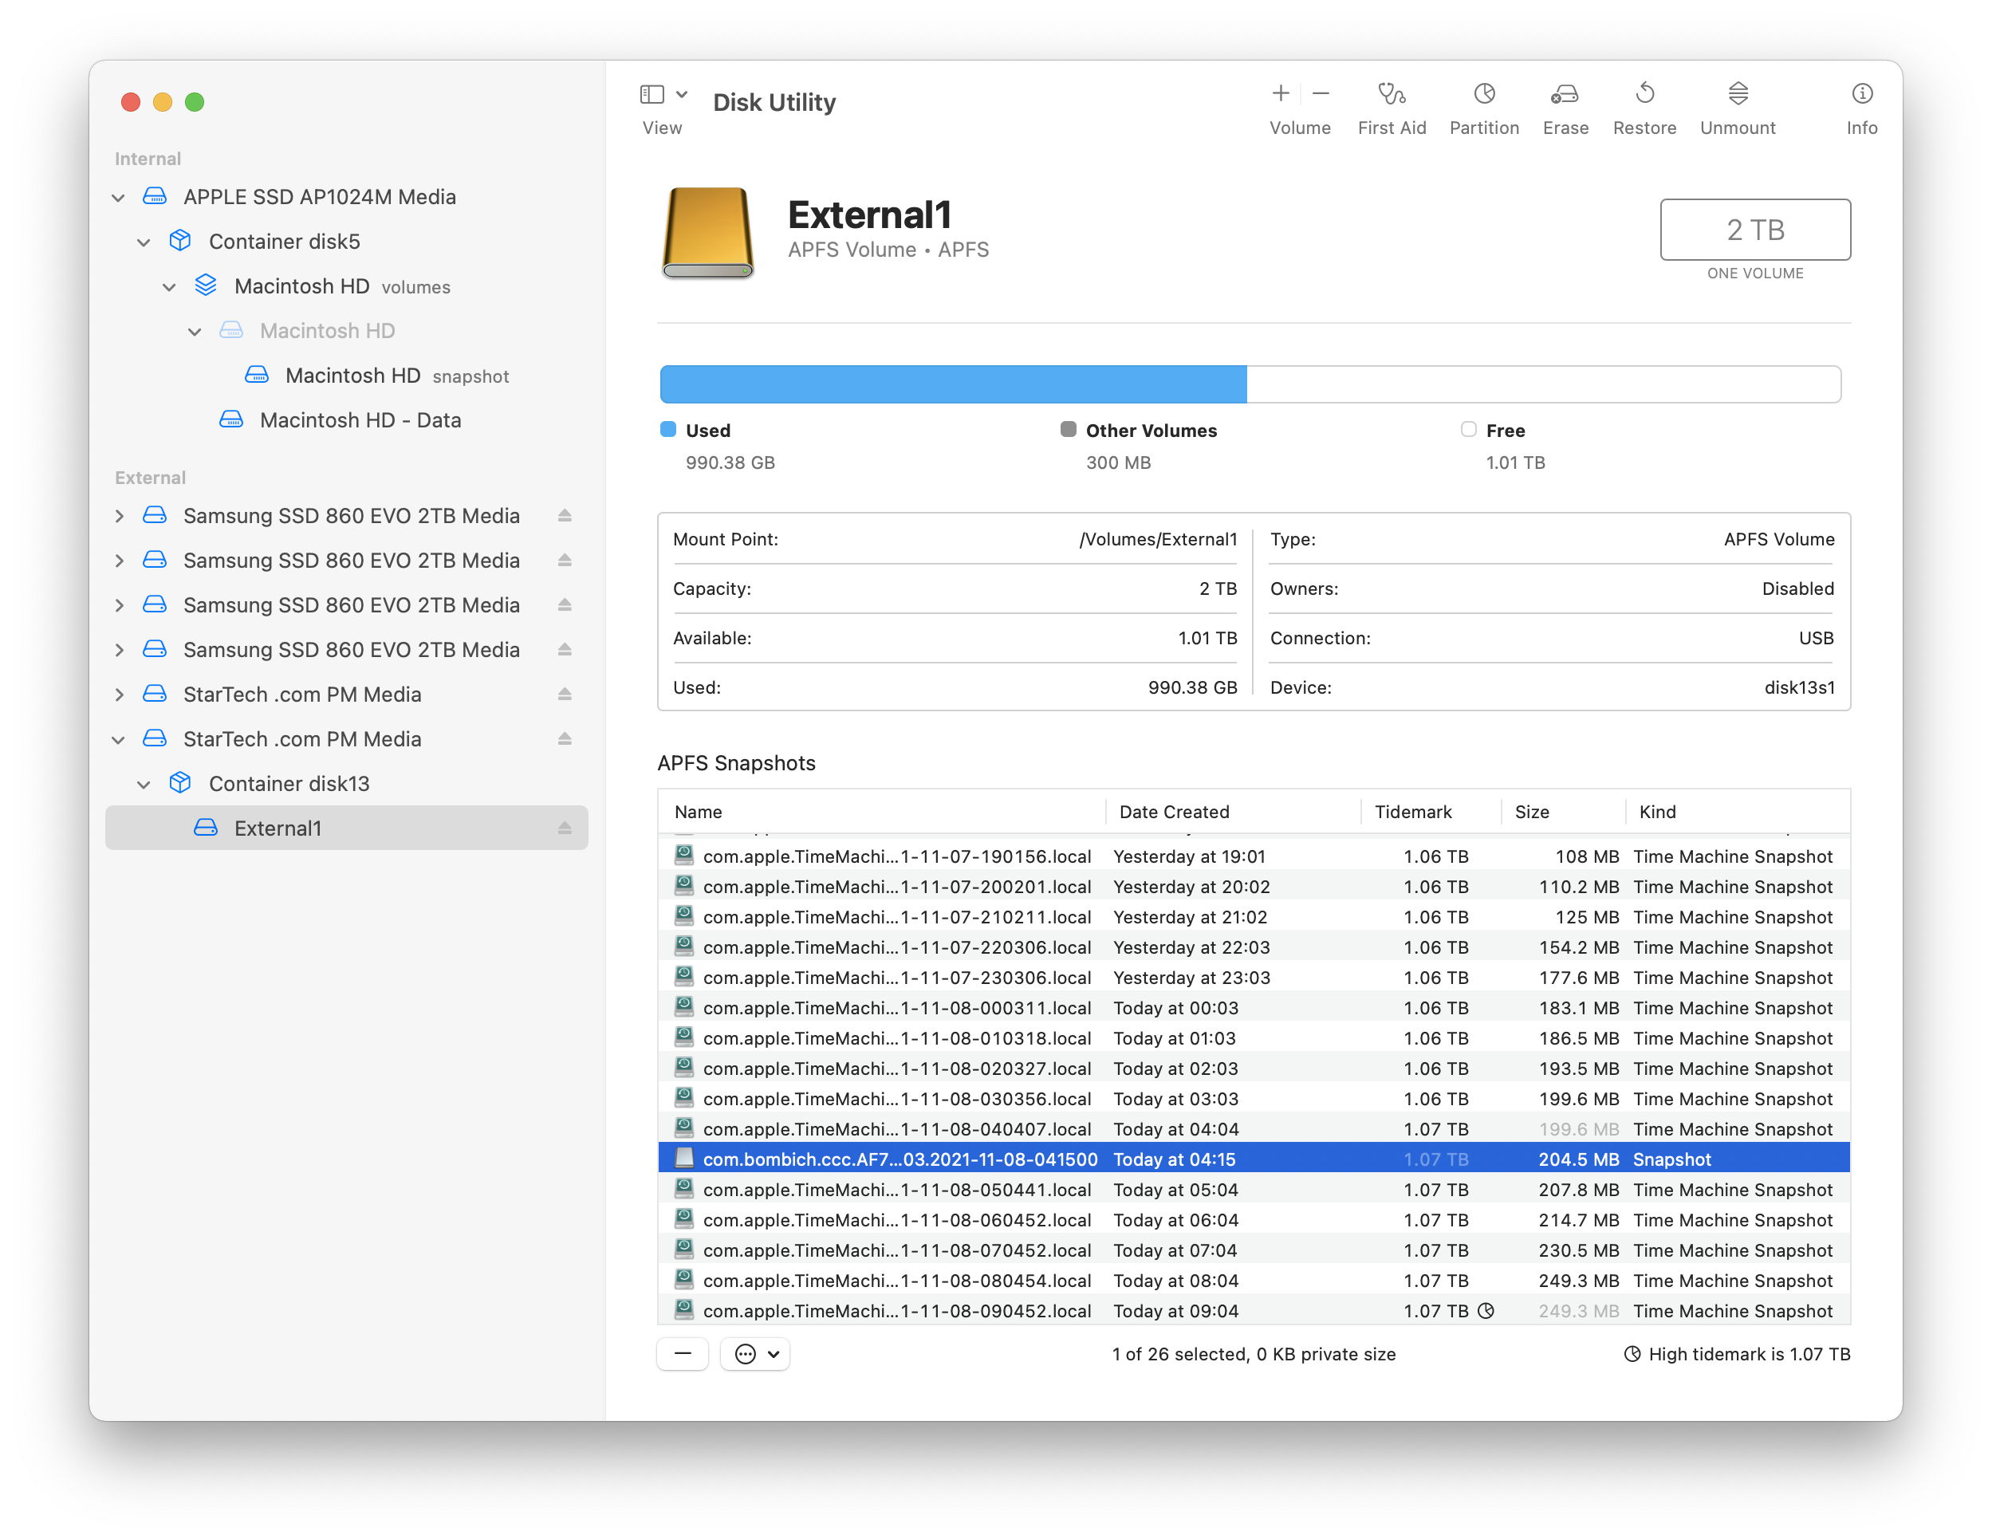The image size is (1992, 1539).
Task: Expand the first Samsung SSD 860 EVO
Action: pos(120,515)
